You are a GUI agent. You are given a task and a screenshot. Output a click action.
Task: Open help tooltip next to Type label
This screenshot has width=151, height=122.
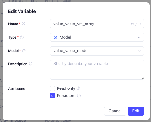[22, 37]
